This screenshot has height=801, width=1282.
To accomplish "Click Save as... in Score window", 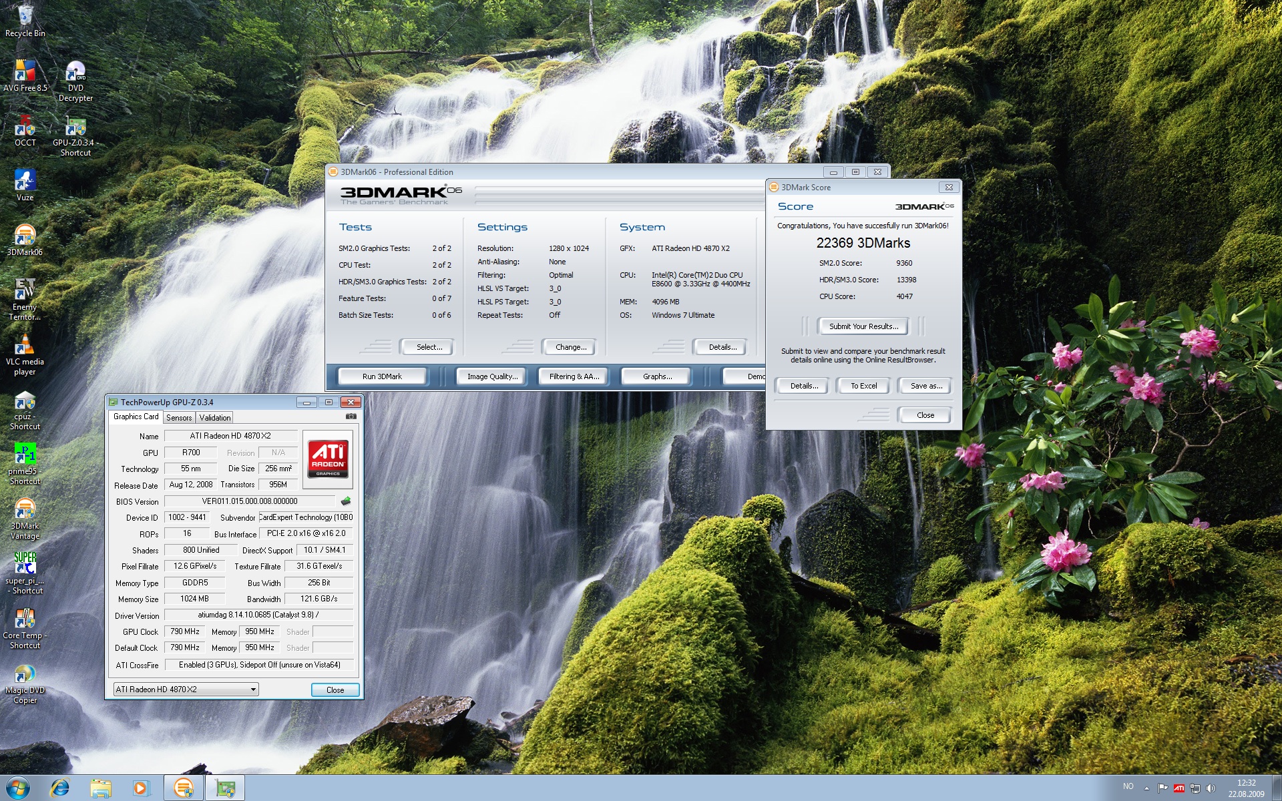I will 926,386.
